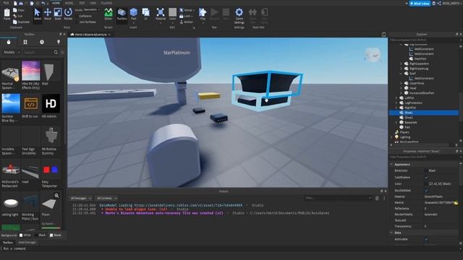Open the HOME ribbon tab
Viewport: 463px width, 260px height.
click(x=56, y=3)
